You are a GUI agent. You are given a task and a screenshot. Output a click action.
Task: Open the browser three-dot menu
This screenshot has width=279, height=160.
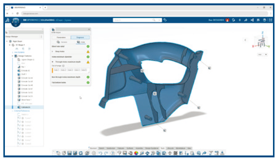(271, 14)
